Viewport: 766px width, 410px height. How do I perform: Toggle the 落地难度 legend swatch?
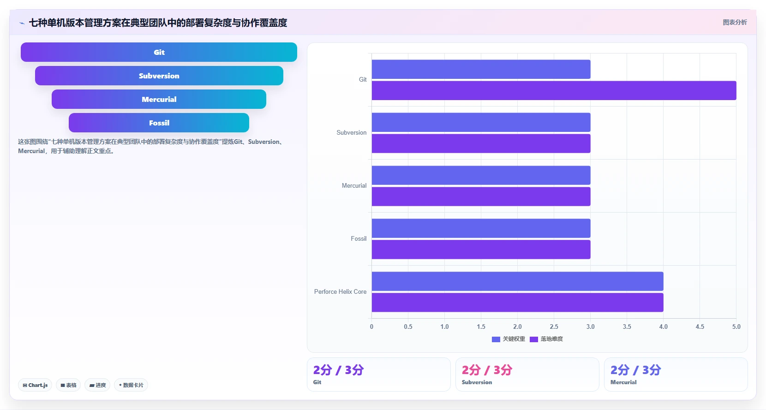(534, 339)
